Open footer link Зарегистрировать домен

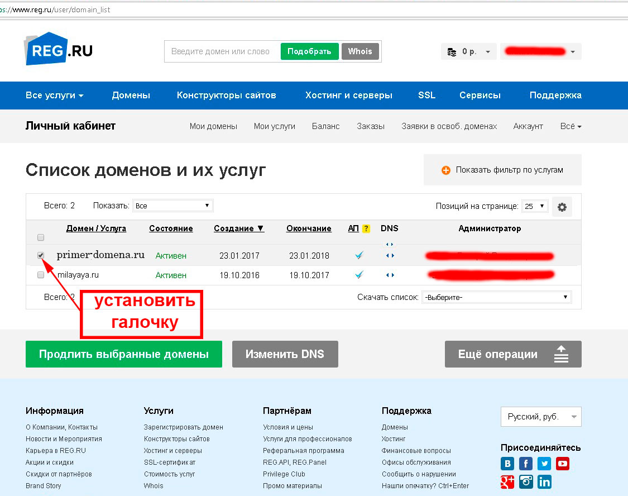tap(184, 427)
